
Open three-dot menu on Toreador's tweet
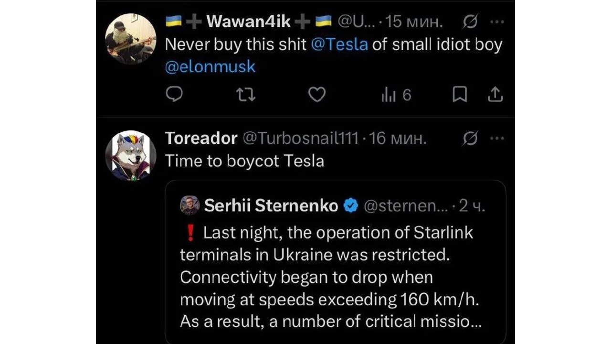pyautogui.click(x=497, y=139)
